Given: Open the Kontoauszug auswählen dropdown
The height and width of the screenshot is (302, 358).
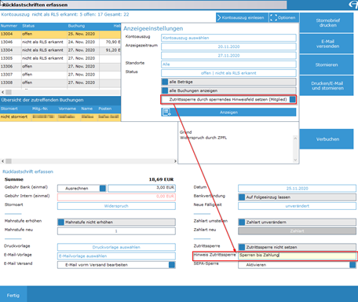Looking at the screenshot, I should [228, 38].
